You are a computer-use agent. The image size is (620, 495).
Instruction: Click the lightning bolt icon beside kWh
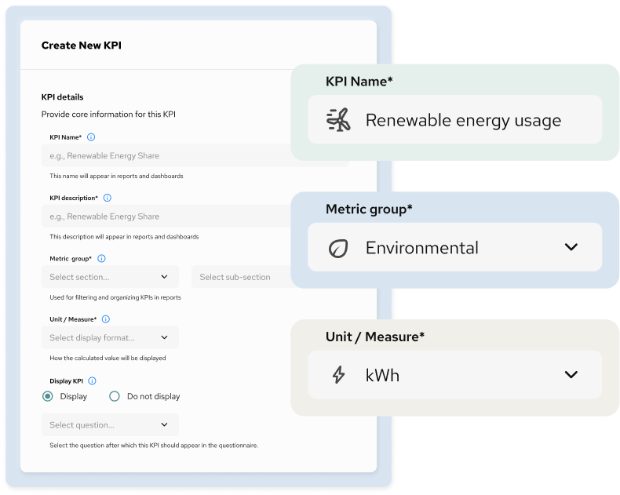338,375
